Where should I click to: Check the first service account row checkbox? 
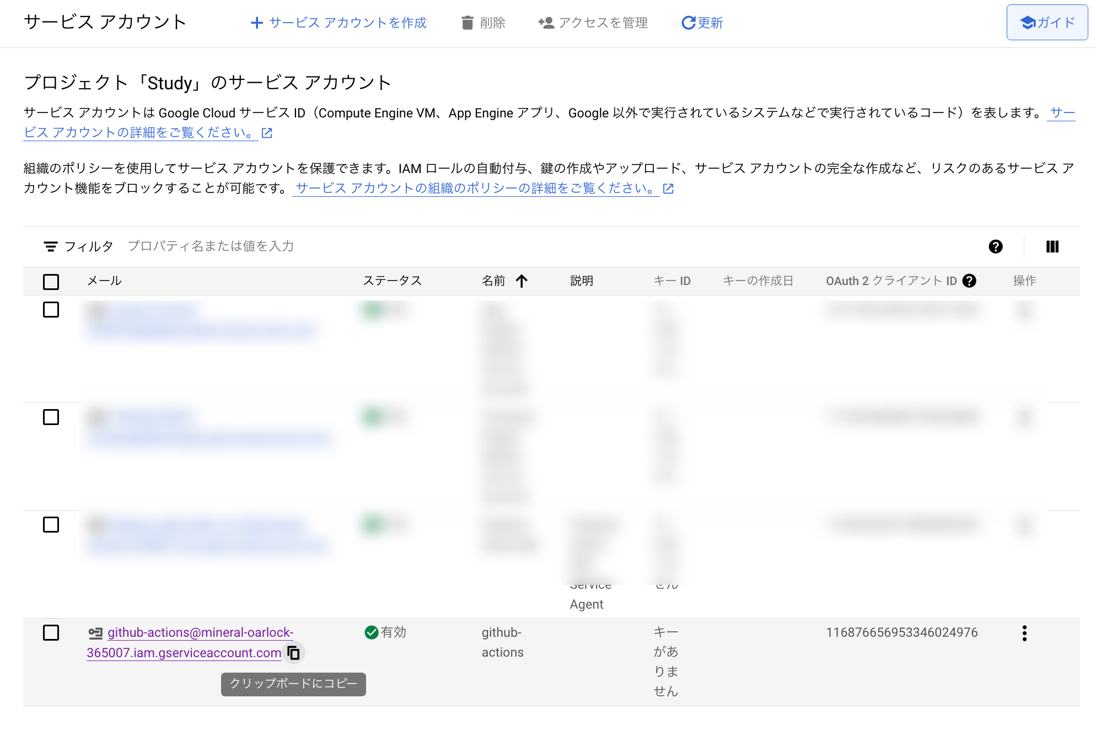(51, 310)
